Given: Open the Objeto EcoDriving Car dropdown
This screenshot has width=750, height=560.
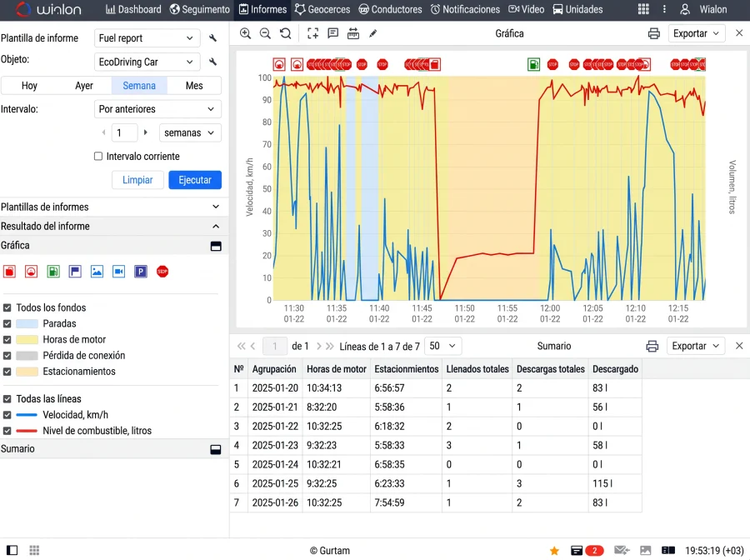Looking at the screenshot, I should coord(146,62).
